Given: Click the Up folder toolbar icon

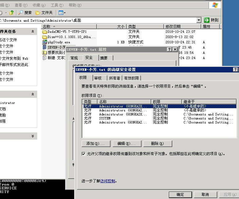Looking at the screenshot, I should 11,13.
